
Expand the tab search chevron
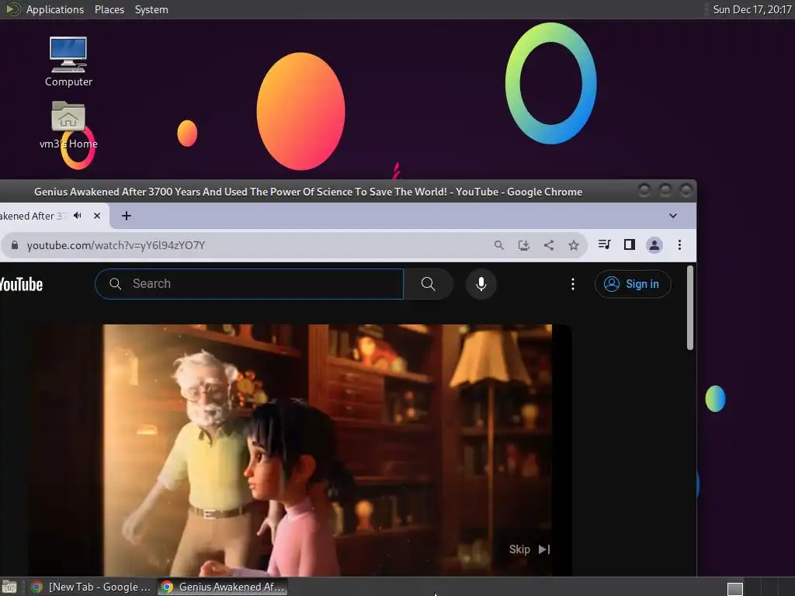(x=673, y=216)
